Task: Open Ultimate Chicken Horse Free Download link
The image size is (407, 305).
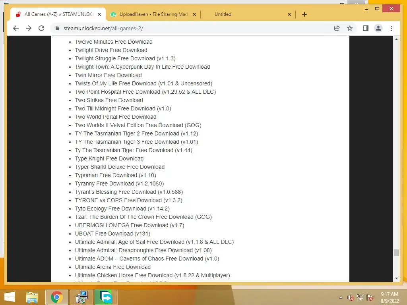Action: click(x=152, y=275)
